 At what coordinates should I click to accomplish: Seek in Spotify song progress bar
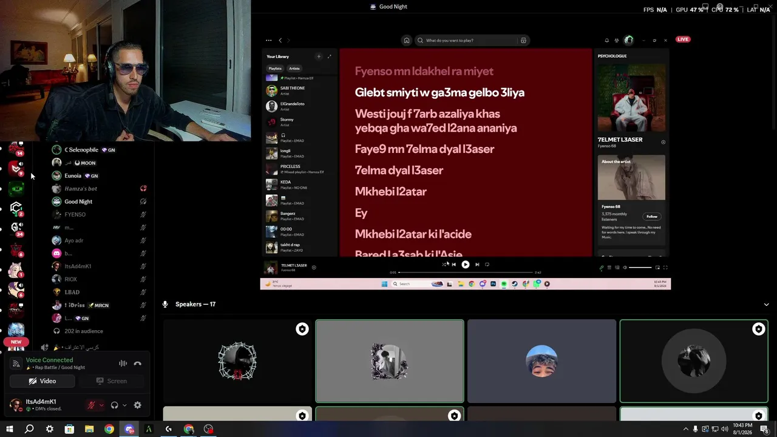pyautogui.click(x=465, y=273)
